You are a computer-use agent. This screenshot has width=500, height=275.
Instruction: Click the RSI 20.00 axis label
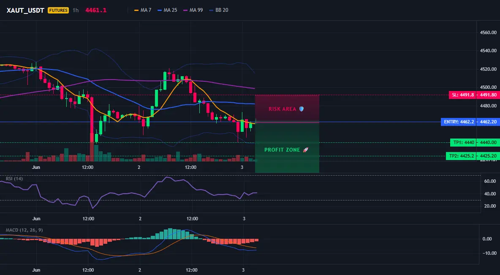coord(490,206)
